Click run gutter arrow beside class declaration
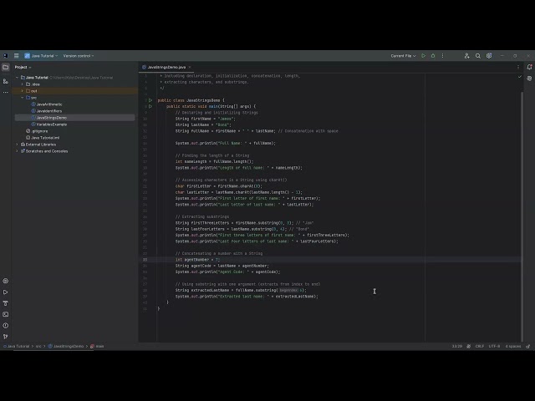535x401 pixels. coord(150,100)
